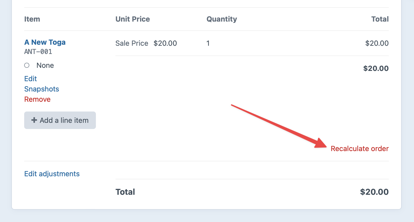Remove the A New Toga line item
This screenshot has height=222, width=414.
(37, 99)
